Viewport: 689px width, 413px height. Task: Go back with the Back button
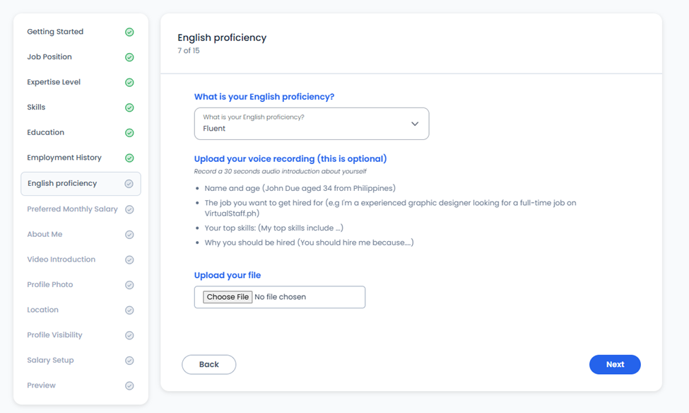point(208,365)
